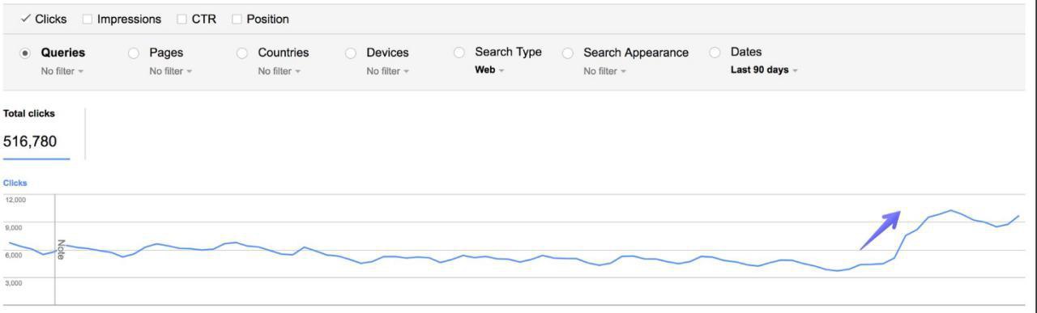1037x313 pixels.
Task: Enable the Impressions checkbox
Action: click(87, 19)
